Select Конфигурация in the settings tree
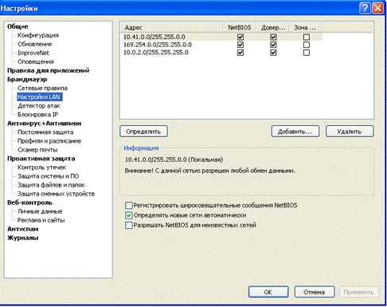The image size is (387, 307). (x=38, y=35)
